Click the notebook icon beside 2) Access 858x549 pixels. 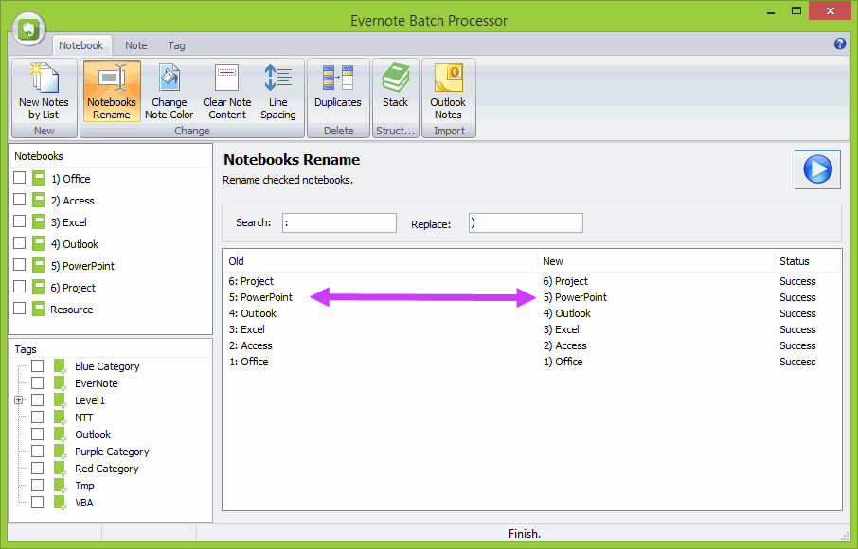pos(39,200)
